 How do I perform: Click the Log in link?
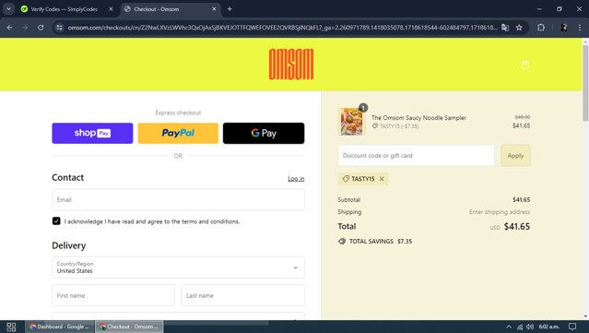tap(296, 179)
